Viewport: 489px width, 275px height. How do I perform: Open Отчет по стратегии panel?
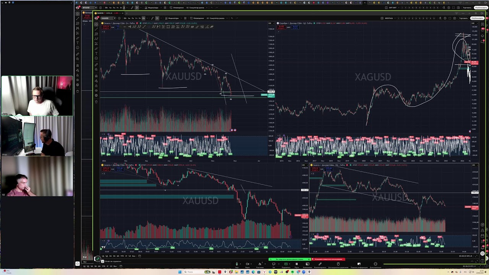(113, 261)
